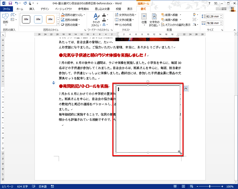Click the Text Outline A icon

pyautogui.click(x=104, y=20)
